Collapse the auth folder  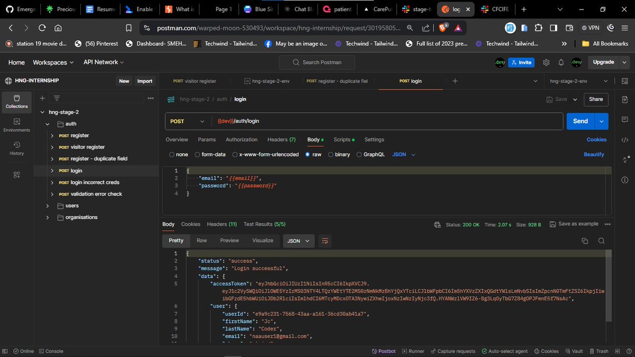click(x=47, y=124)
